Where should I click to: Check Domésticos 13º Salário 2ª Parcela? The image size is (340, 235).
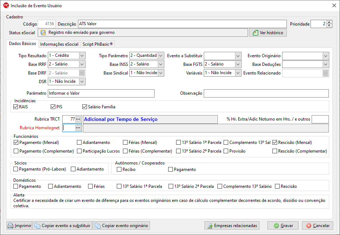(x=171, y=186)
